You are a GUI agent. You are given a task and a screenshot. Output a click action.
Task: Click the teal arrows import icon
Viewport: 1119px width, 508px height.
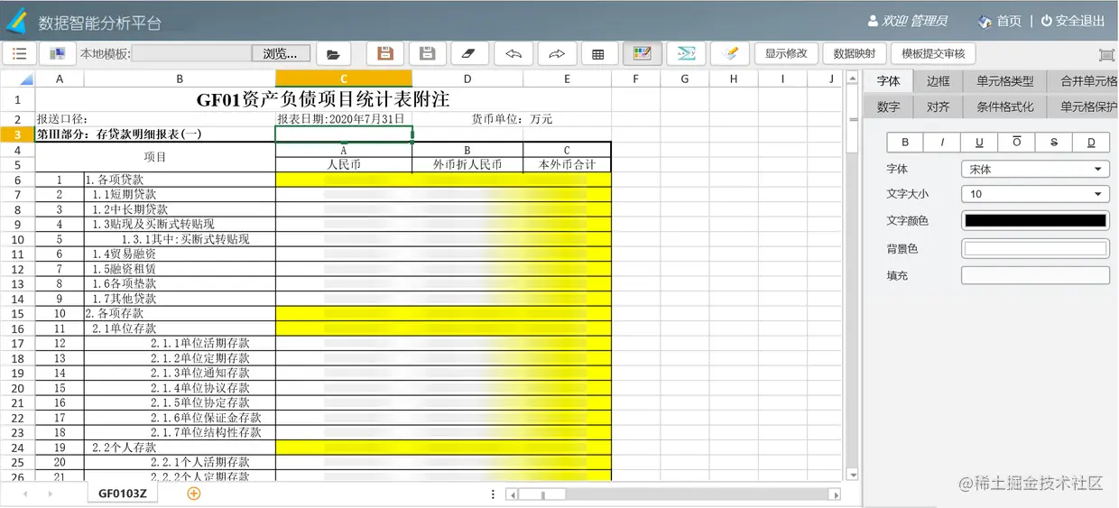686,54
